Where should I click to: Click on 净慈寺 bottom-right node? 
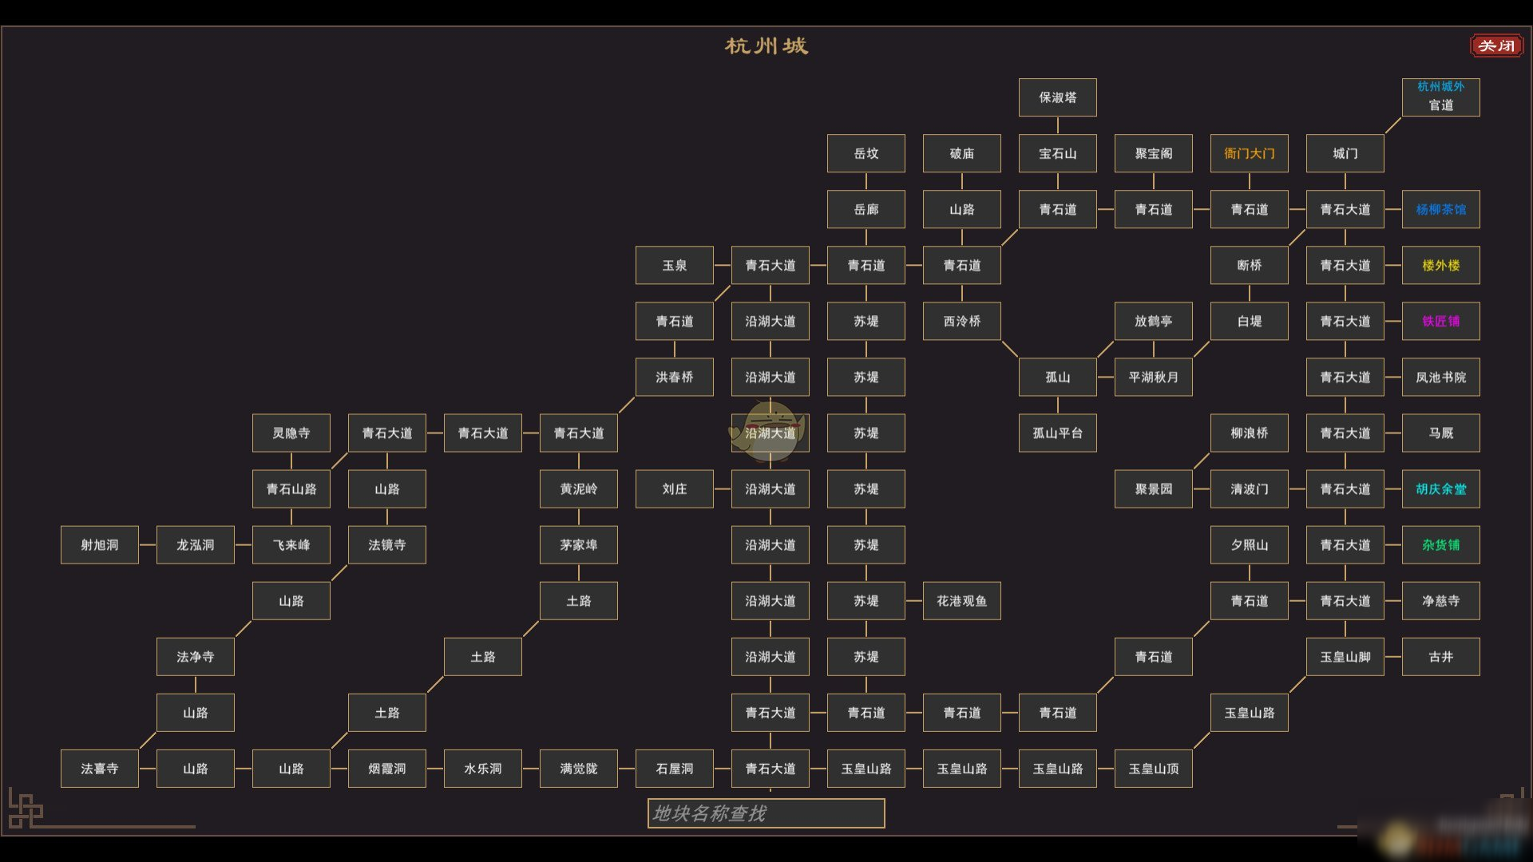(x=1444, y=600)
